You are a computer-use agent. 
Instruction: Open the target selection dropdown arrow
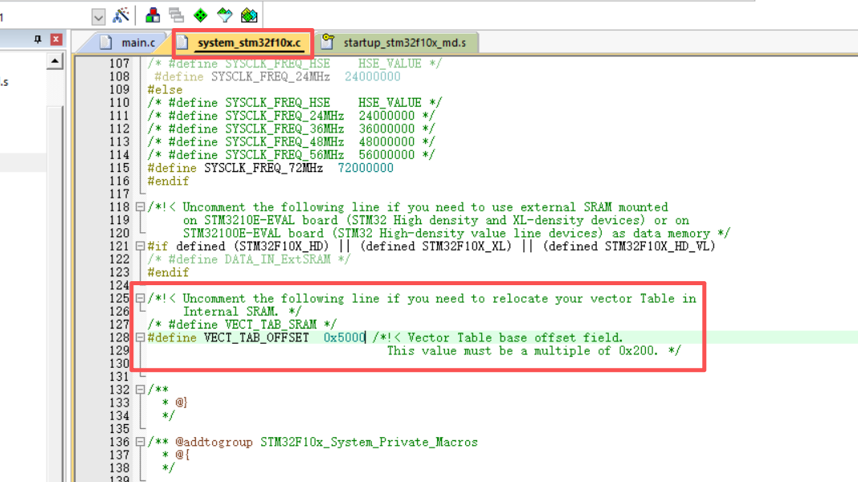point(98,17)
